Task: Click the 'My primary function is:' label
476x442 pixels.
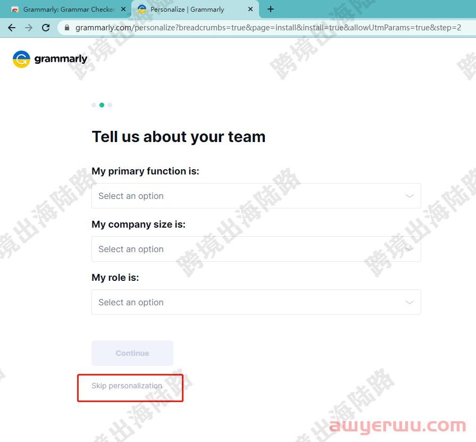Action: pyautogui.click(x=145, y=171)
